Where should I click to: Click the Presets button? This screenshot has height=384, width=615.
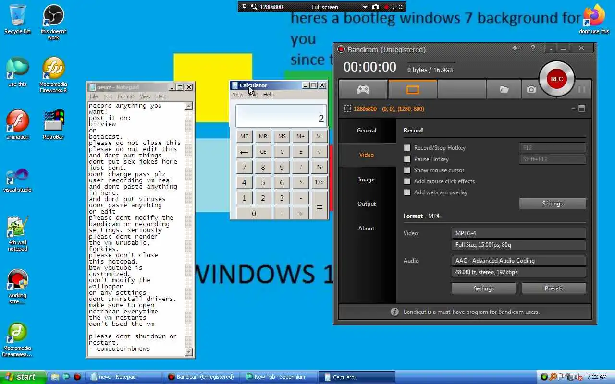click(553, 288)
